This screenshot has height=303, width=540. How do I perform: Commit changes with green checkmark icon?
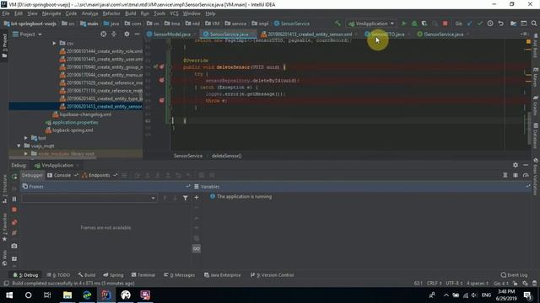[x=480, y=24]
